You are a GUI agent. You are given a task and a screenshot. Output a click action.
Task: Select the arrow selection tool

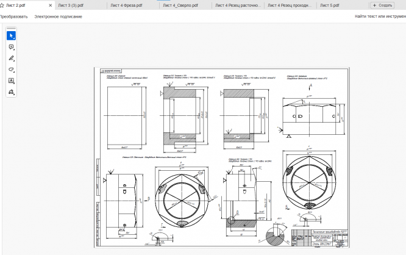tap(11, 36)
